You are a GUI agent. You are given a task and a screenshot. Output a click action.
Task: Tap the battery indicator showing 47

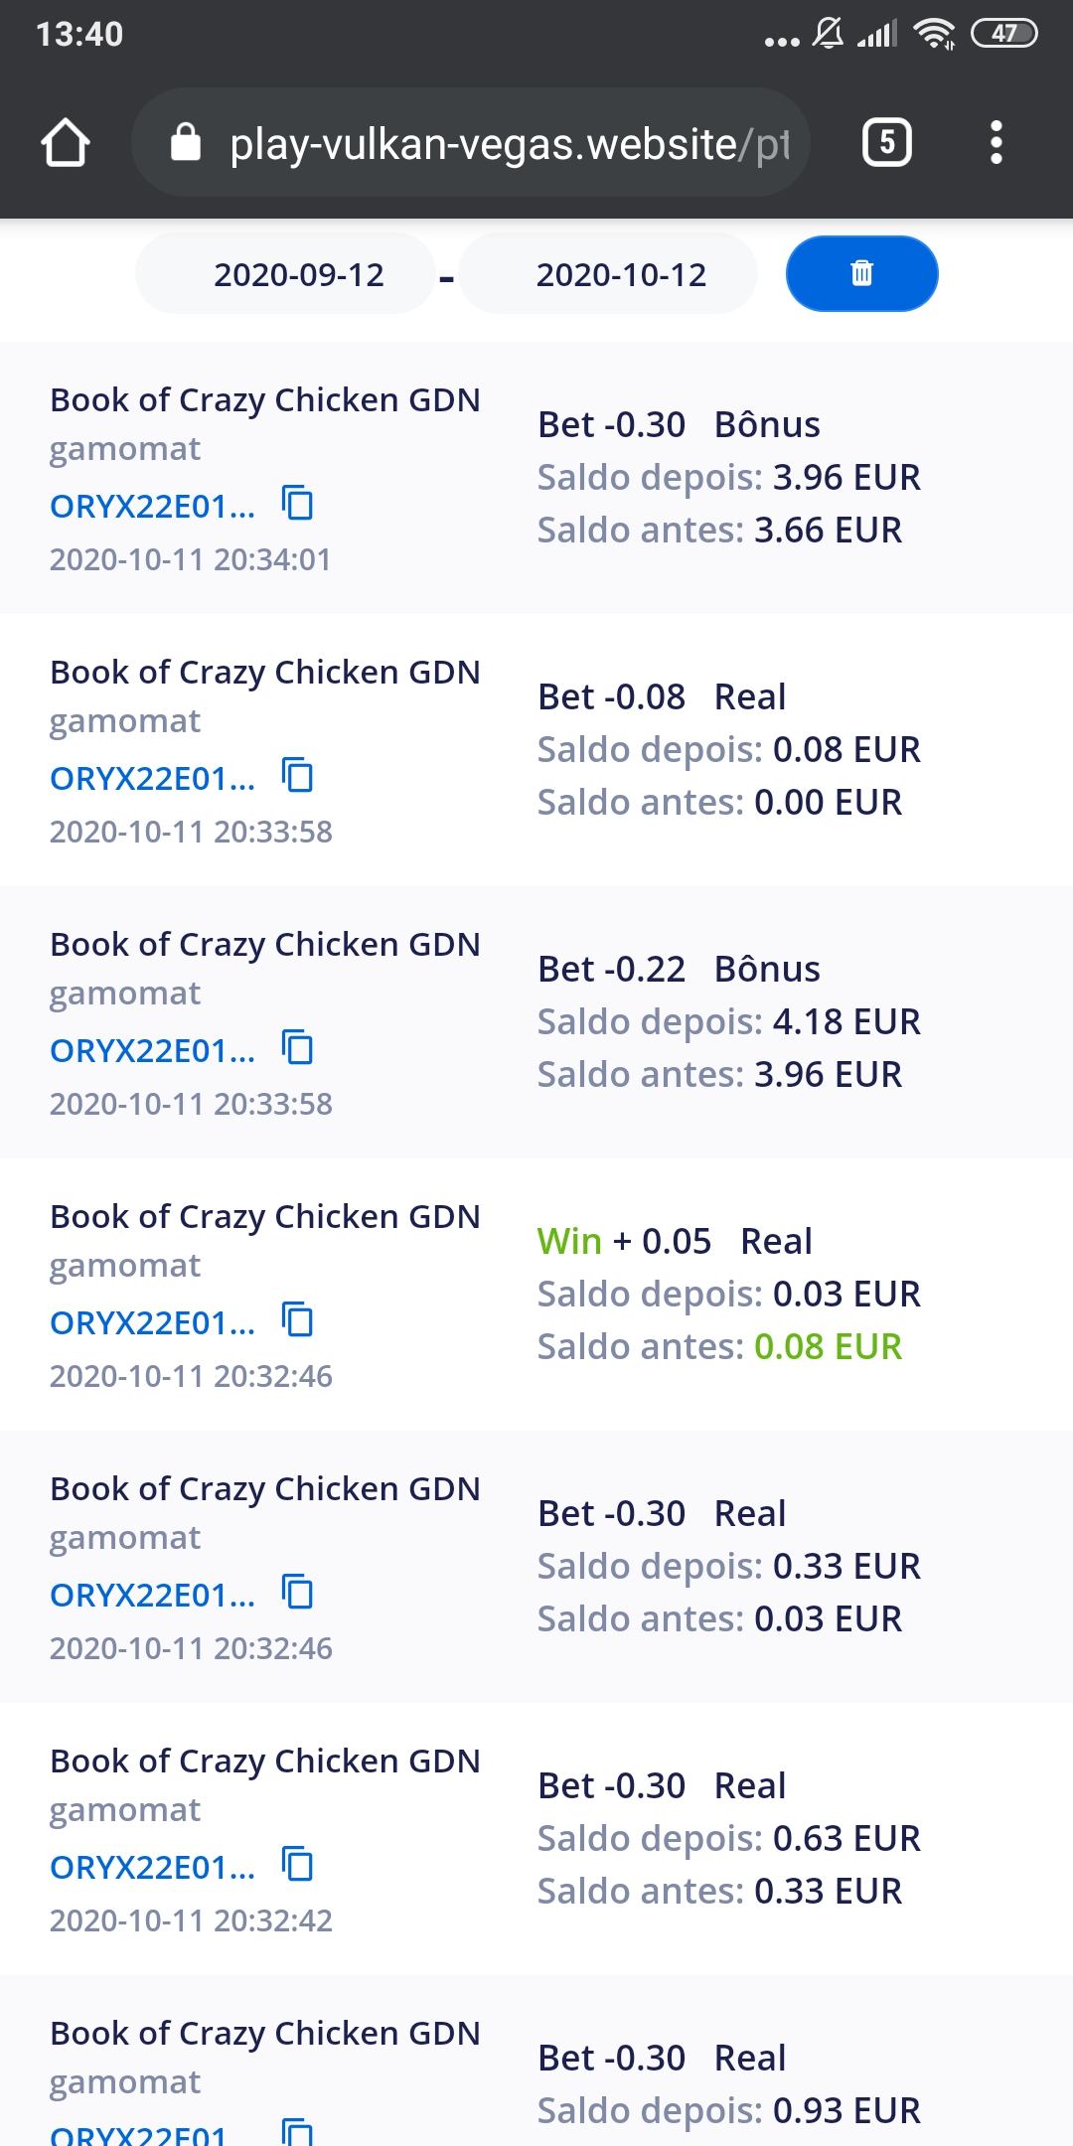click(1004, 34)
